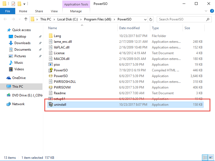This screenshot has width=215, height=161.
Task: Open the address bar history dropdown
Action: [145, 20]
